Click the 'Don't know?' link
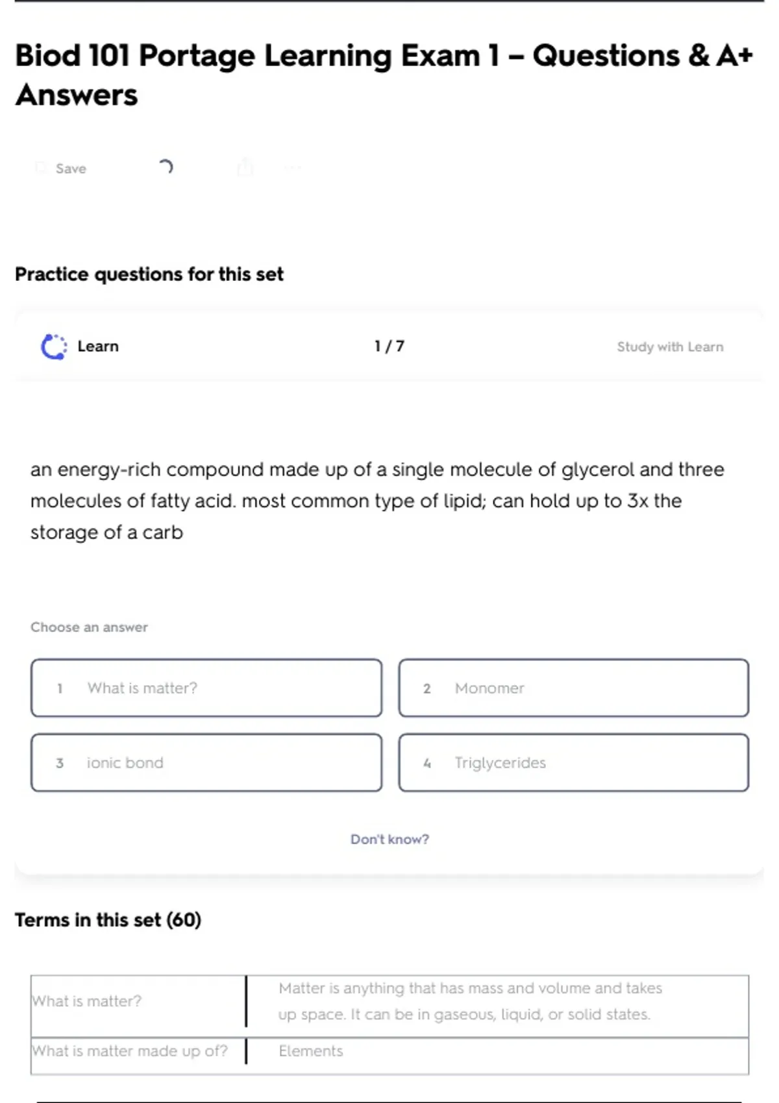779x1103 pixels. click(389, 839)
